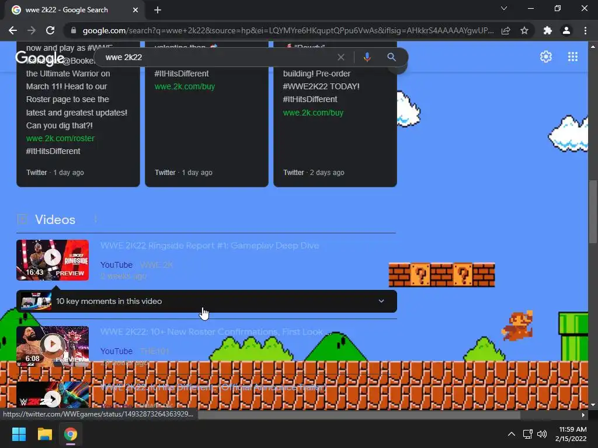
Task: Open wwe.2k.com/buy link in the pre-order tweet
Action: pyautogui.click(x=313, y=113)
